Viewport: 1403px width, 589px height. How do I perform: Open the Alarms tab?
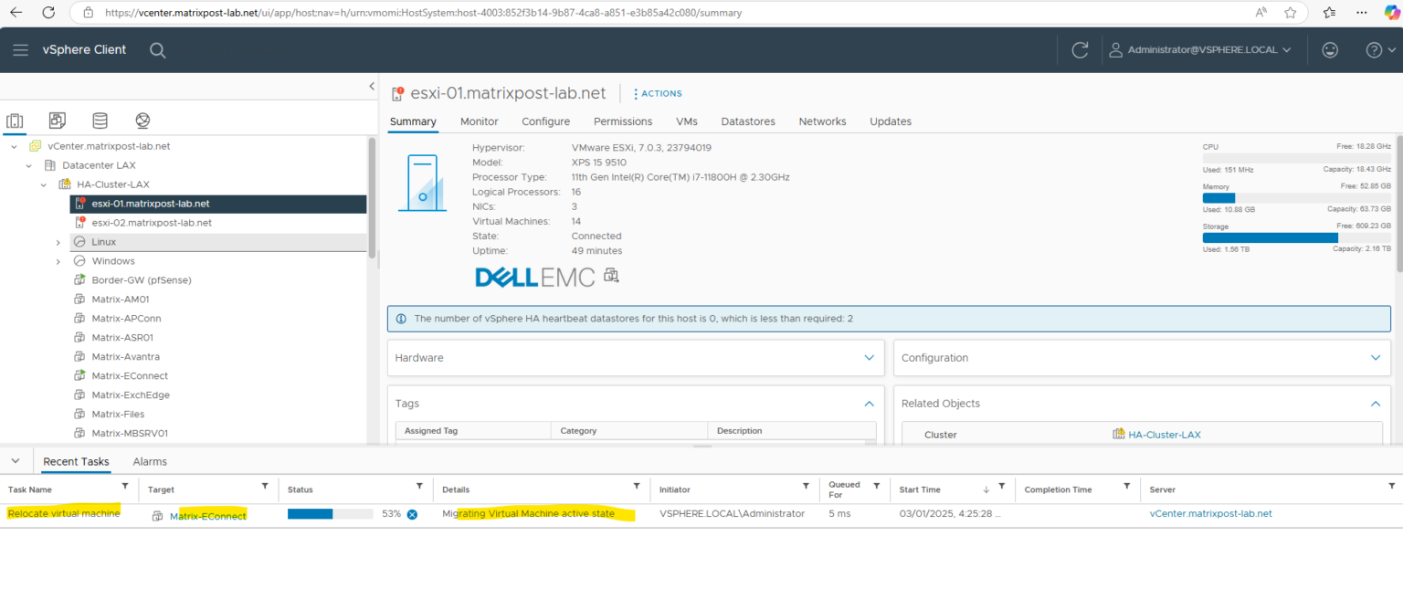tap(149, 461)
